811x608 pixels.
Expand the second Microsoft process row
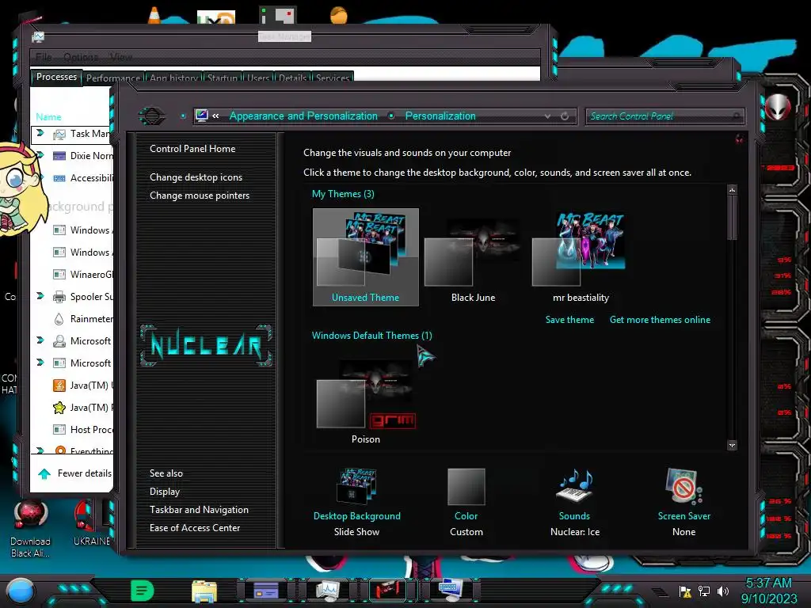click(x=40, y=363)
